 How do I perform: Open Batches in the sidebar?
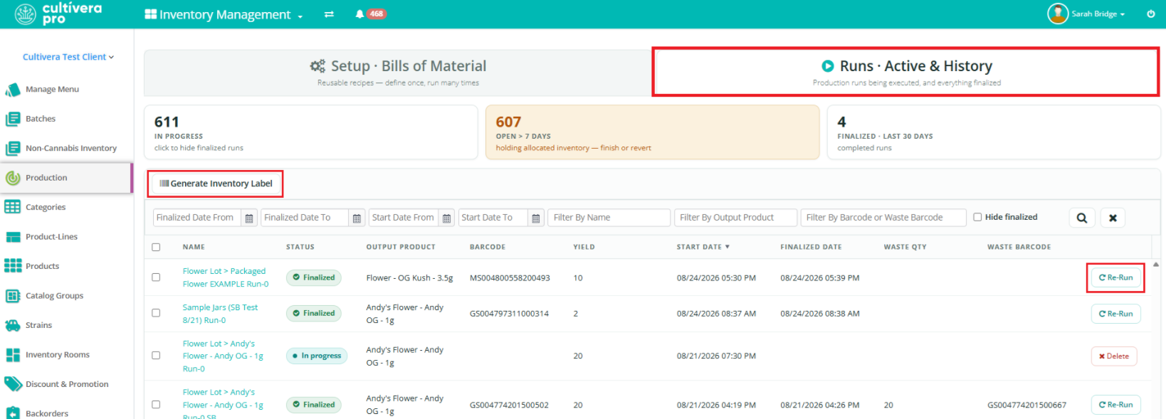pos(41,119)
